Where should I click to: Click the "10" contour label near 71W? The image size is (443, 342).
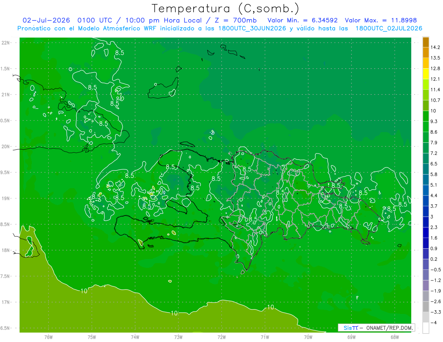pyautogui.click(x=271, y=307)
